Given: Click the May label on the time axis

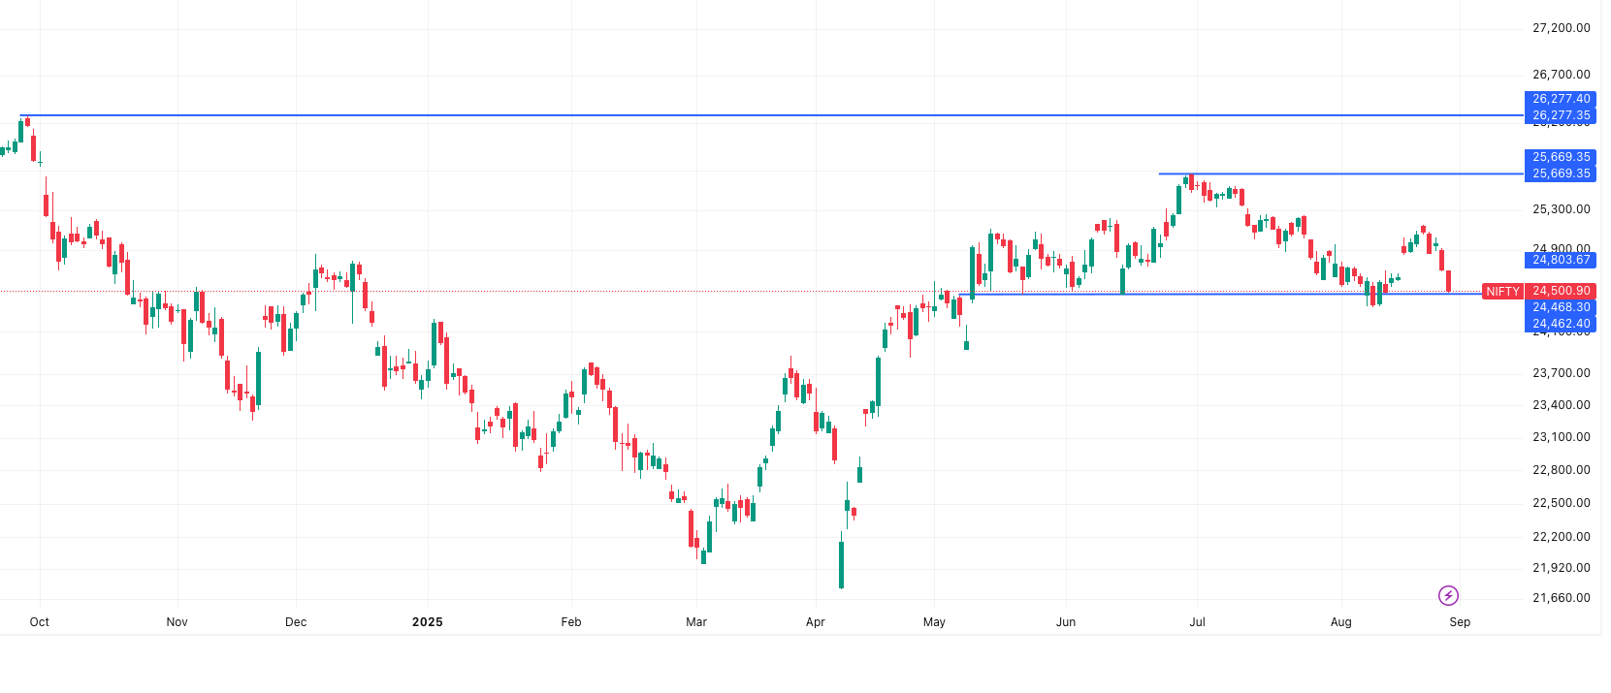Looking at the screenshot, I should coord(934,622).
